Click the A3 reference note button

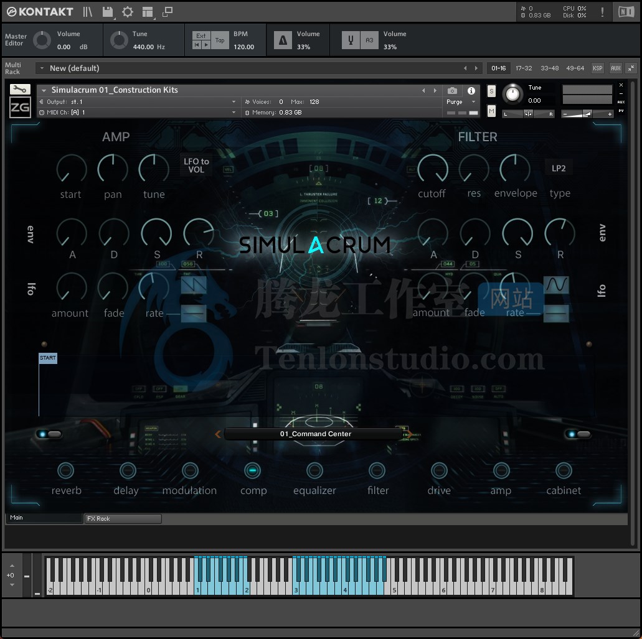369,40
